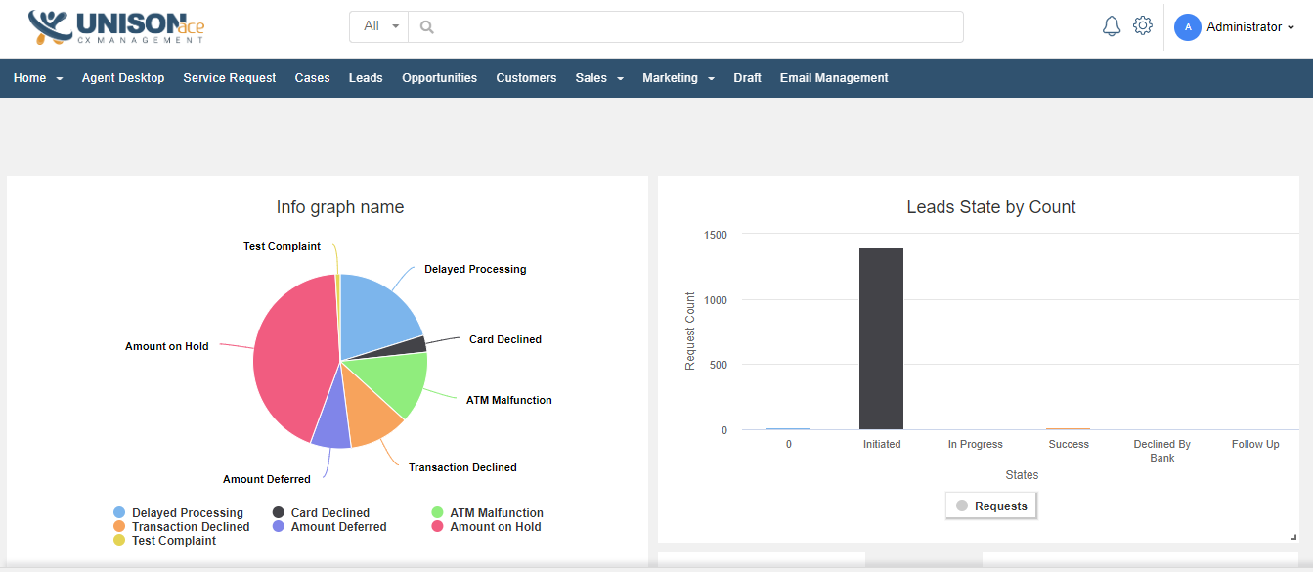Click the UNISON ace logo
Screen dimensions: 1313x572
pos(112,26)
